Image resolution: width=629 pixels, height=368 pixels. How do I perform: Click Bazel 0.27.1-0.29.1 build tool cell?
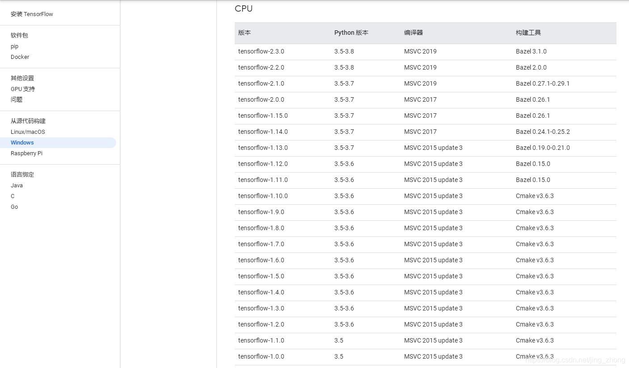pos(543,83)
